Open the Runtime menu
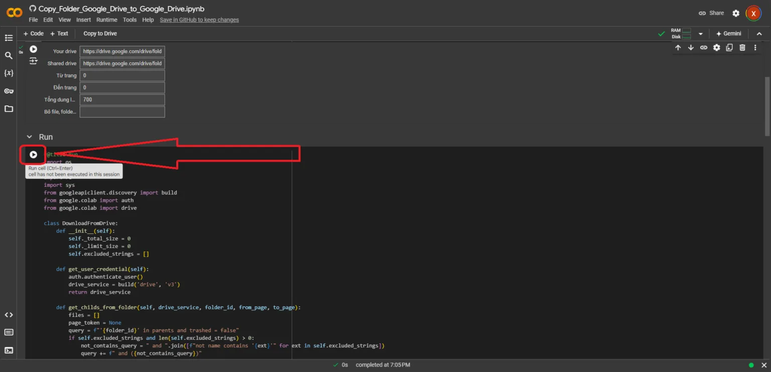The height and width of the screenshot is (372, 771). (106, 20)
